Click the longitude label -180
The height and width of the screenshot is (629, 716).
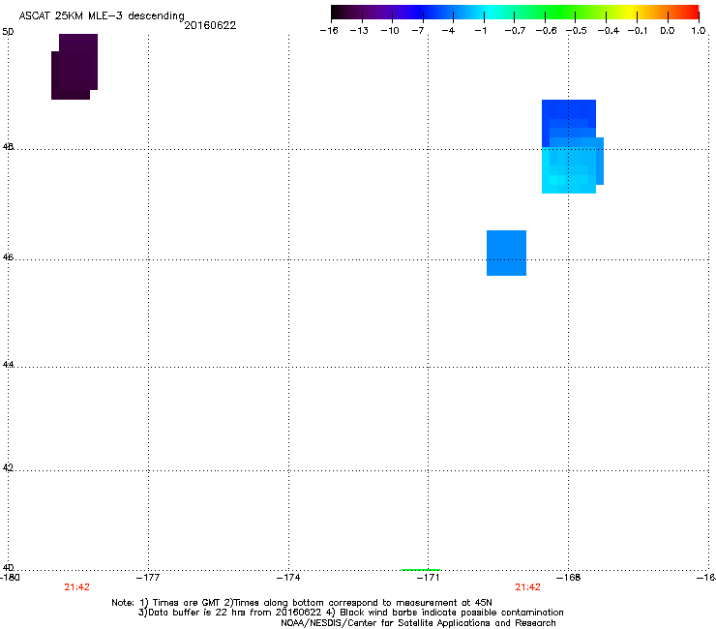[10, 578]
